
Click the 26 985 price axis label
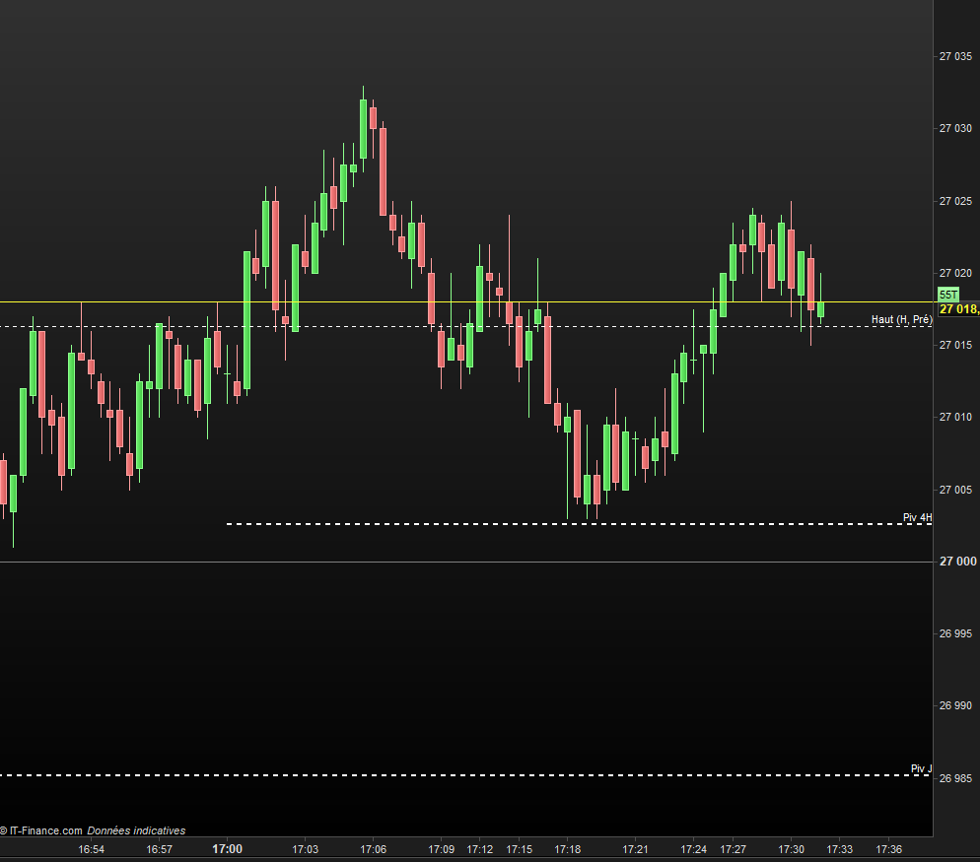pyautogui.click(x=955, y=778)
